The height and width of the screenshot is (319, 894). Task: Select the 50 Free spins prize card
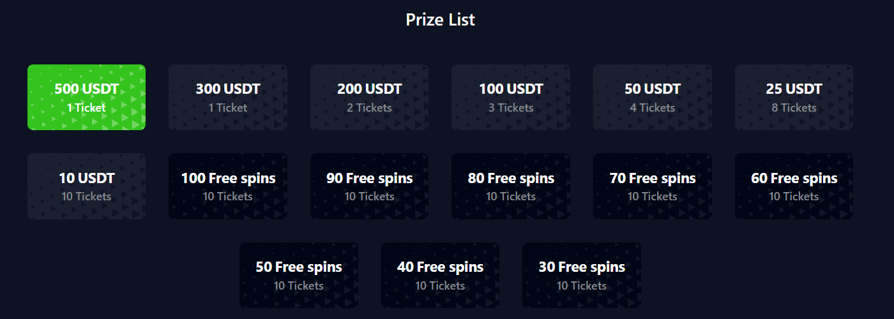coord(299,275)
